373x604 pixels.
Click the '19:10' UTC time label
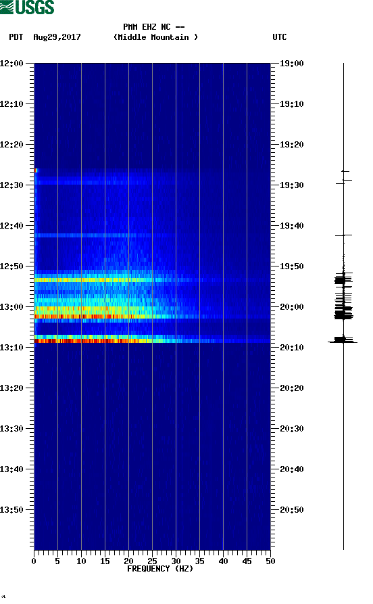click(x=292, y=104)
